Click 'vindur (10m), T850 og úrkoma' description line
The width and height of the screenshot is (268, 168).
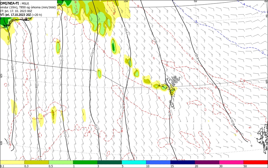pyautogui.click(x=28, y=7)
